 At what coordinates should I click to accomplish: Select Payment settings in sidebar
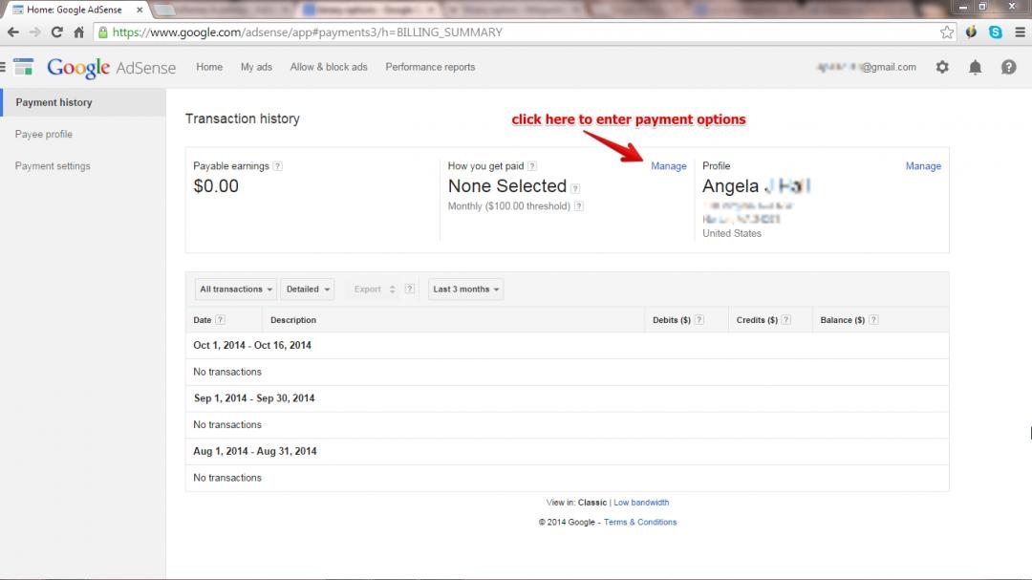click(53, 166)
